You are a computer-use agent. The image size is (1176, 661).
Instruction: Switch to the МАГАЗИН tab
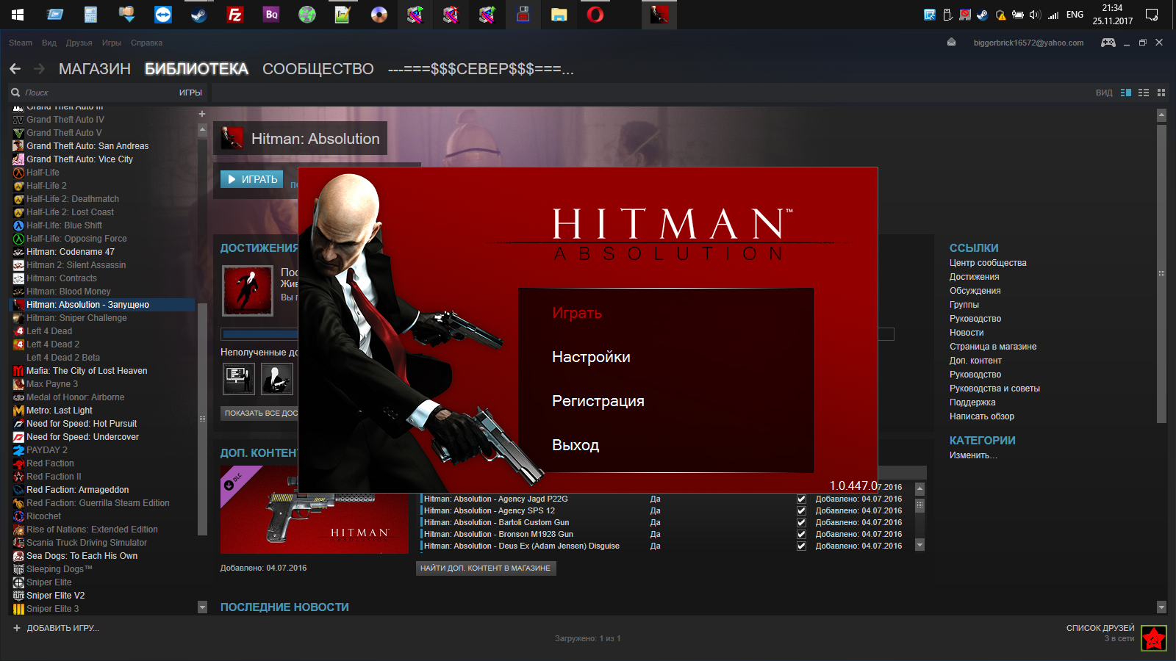click(x=95, y=69)
